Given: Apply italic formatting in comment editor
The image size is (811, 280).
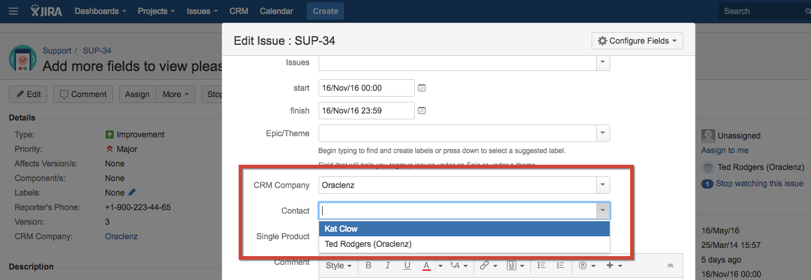Looking at the screenshot, I should [x=387, y=265].
